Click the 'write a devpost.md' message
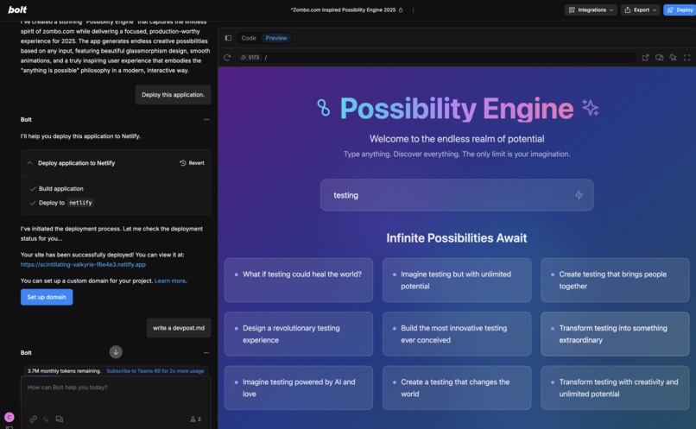This screenshot has width=696, height=429. [179, 328]
